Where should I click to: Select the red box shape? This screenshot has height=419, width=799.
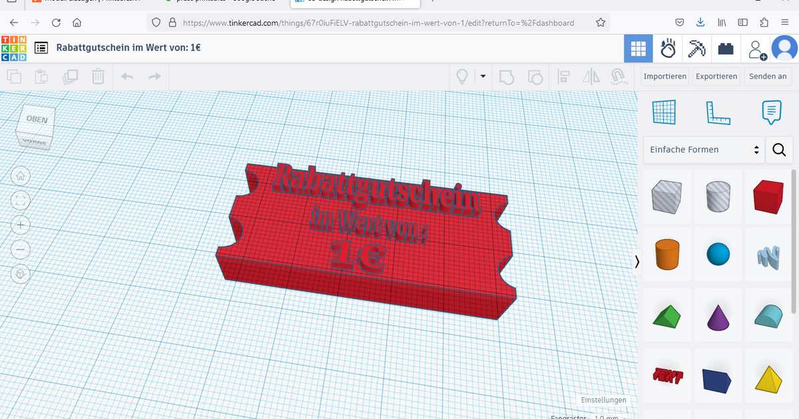coord(768,197)
